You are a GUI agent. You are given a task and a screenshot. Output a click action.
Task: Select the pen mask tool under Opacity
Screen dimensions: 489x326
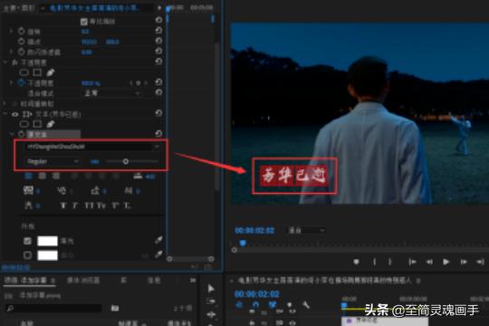coord(50,72)
